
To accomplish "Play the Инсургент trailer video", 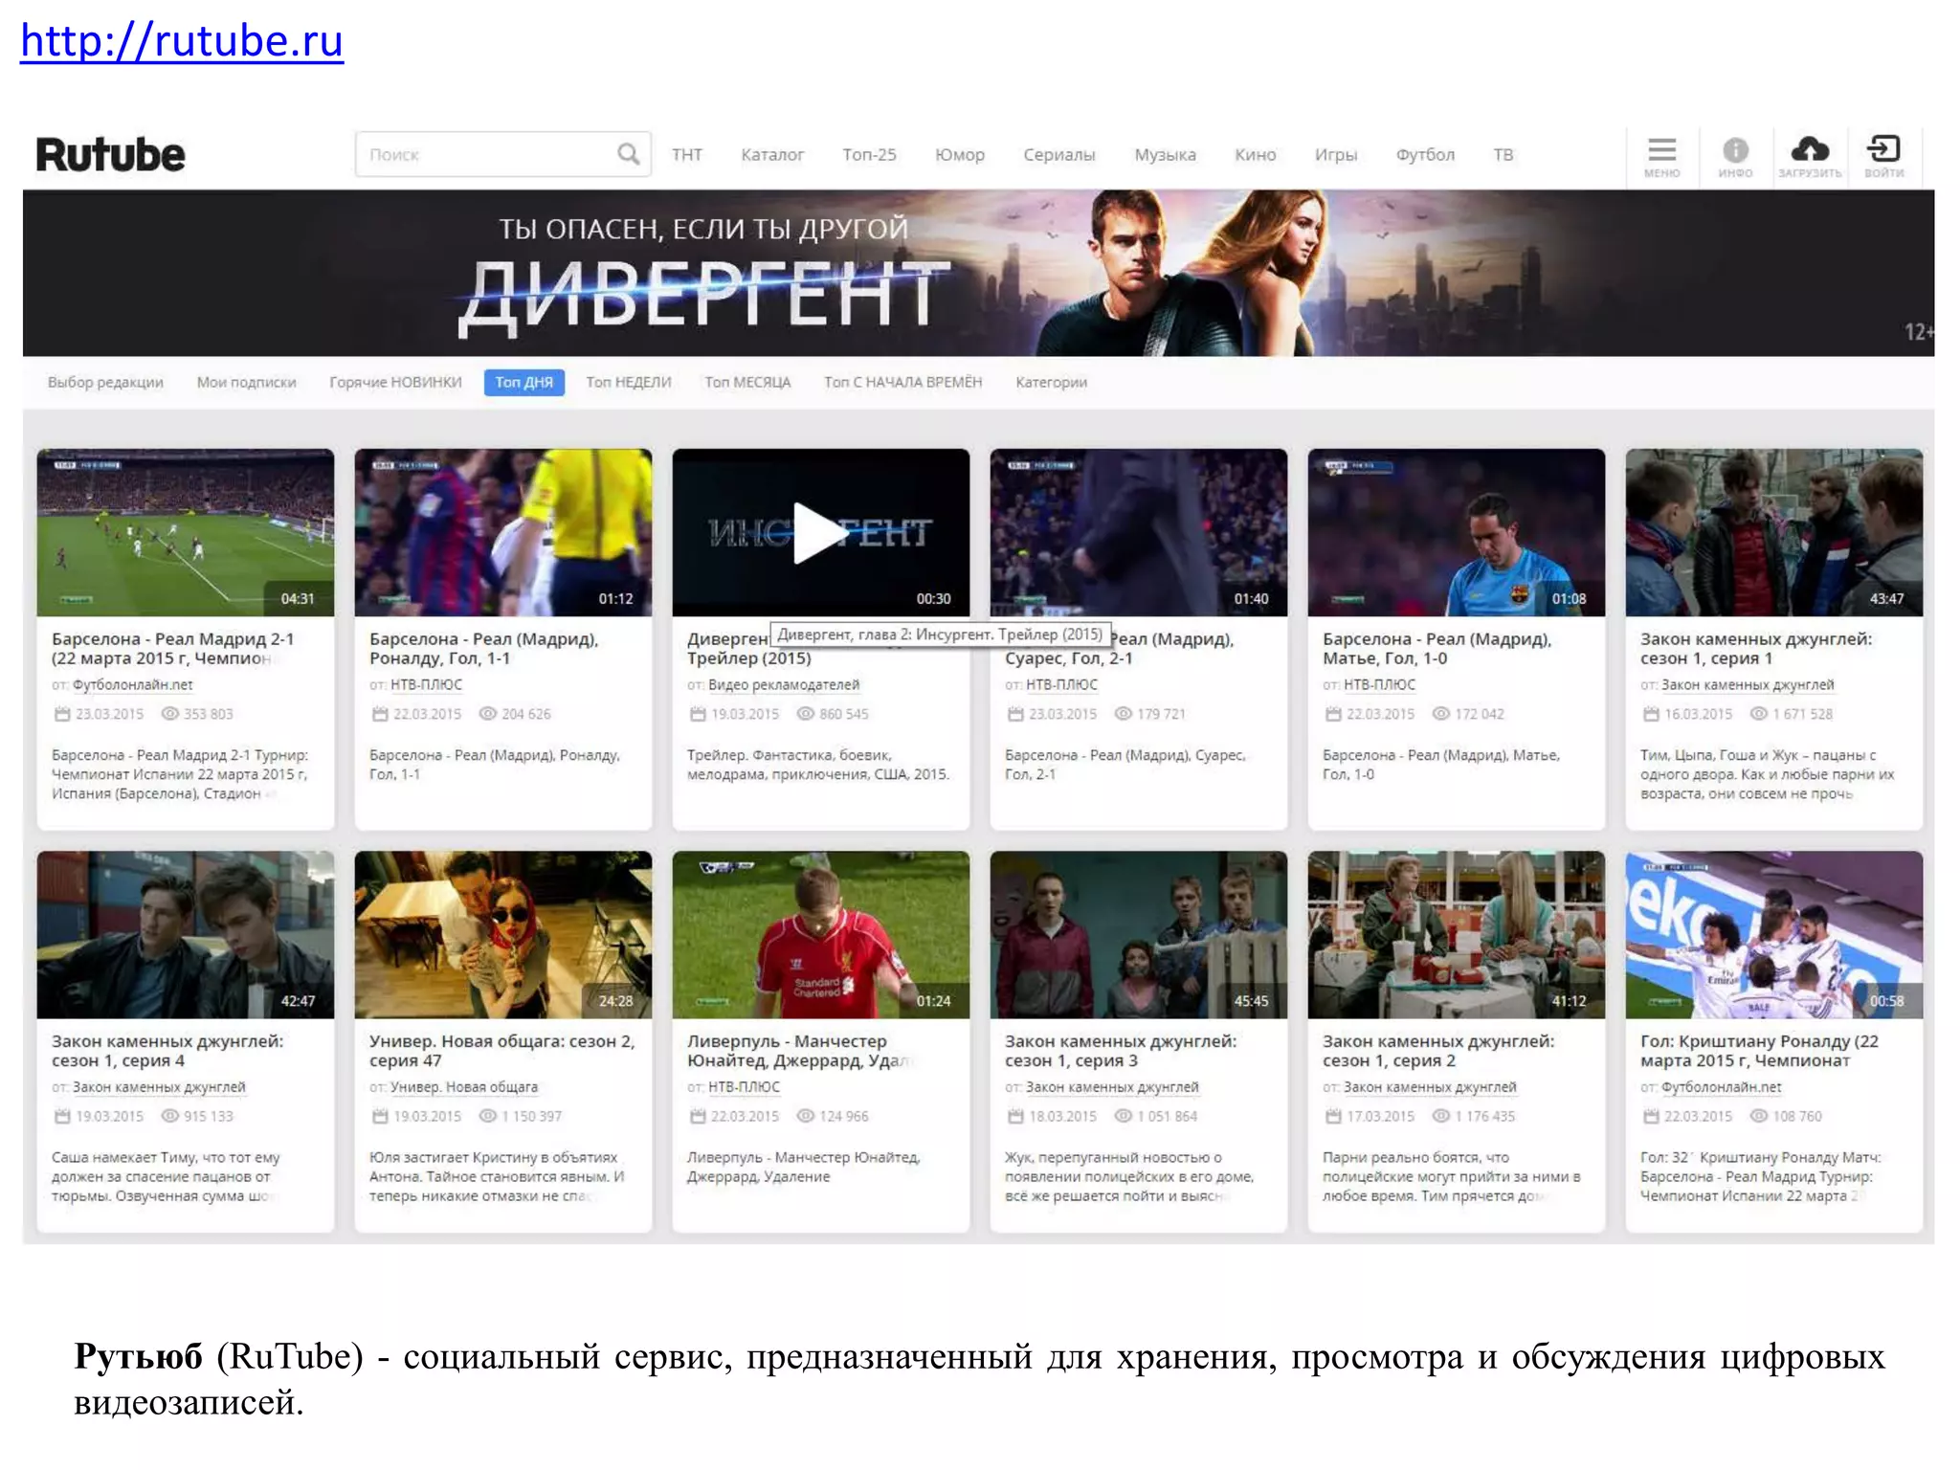I will click(x=820, y=533).
